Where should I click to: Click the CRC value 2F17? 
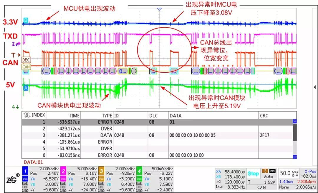(x=264, y=135)
